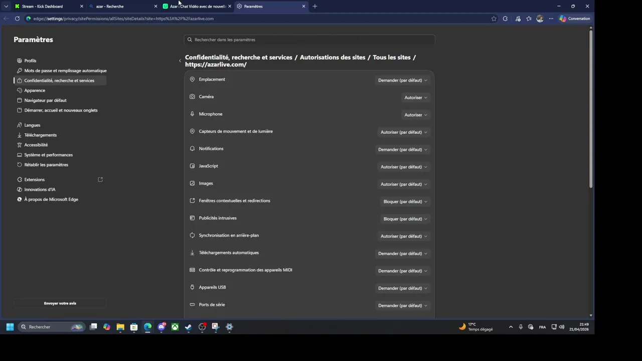
Task: Click the browser address bar URL
Action: pyautogui.click(x=123, y=19)
